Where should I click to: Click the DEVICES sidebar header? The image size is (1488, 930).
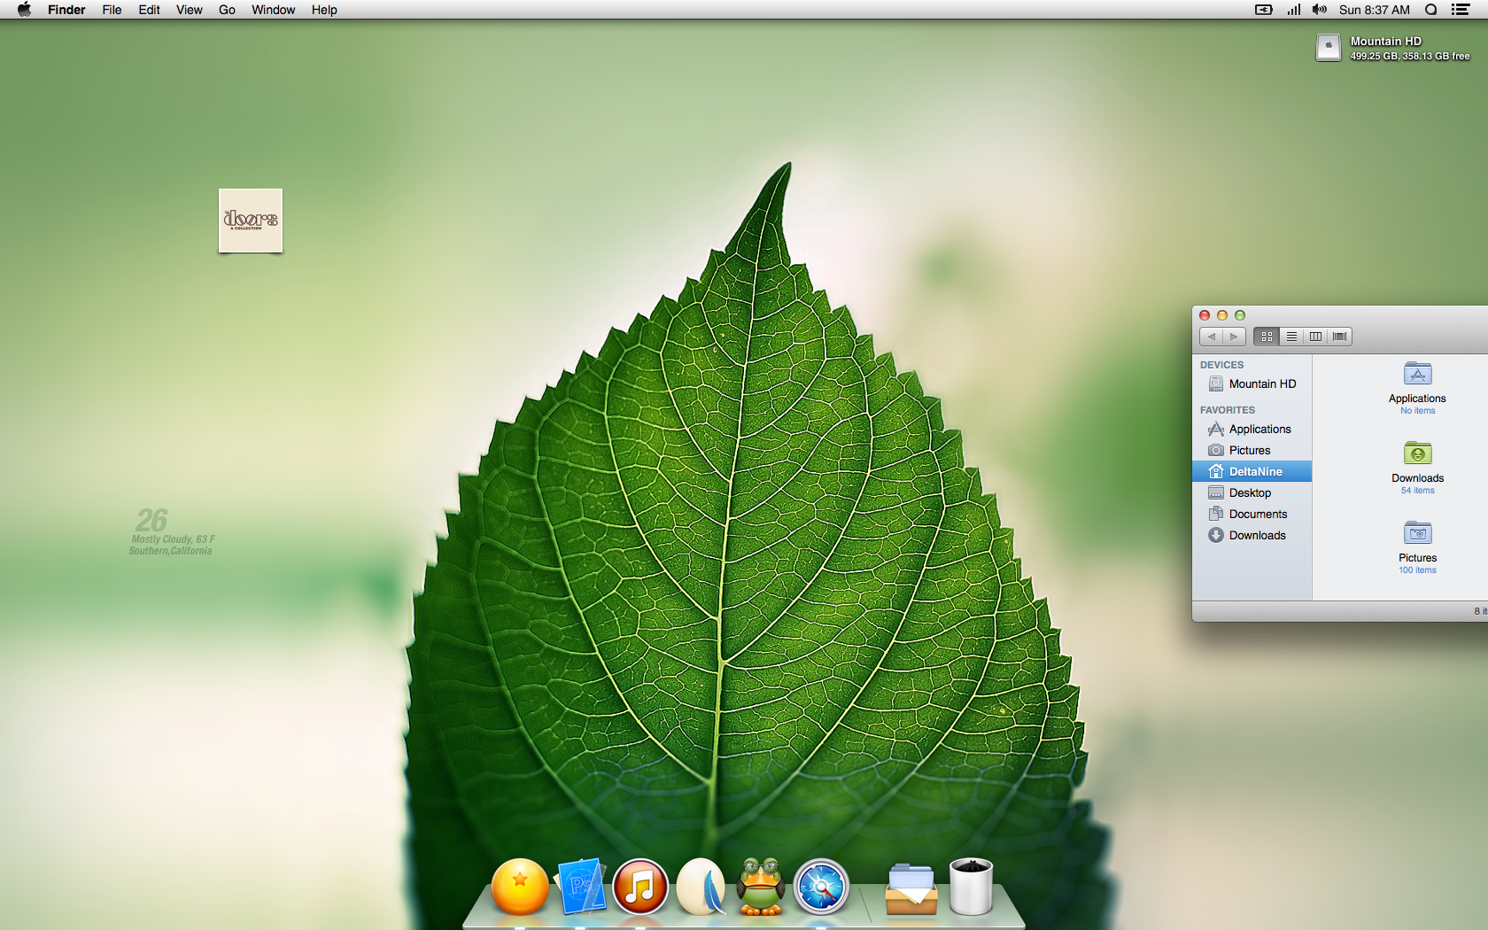[1221, 365]
